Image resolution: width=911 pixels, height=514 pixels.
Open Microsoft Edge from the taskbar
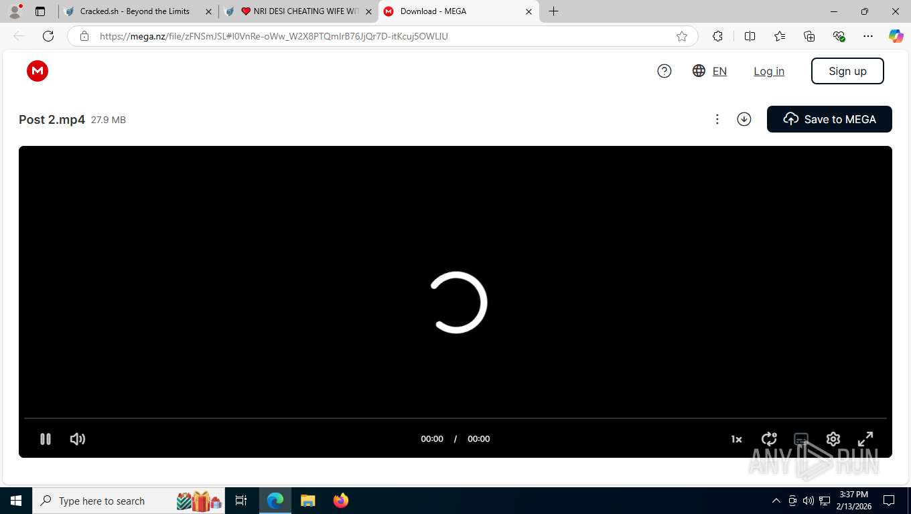pyautogui.click(x=275, y=501)
